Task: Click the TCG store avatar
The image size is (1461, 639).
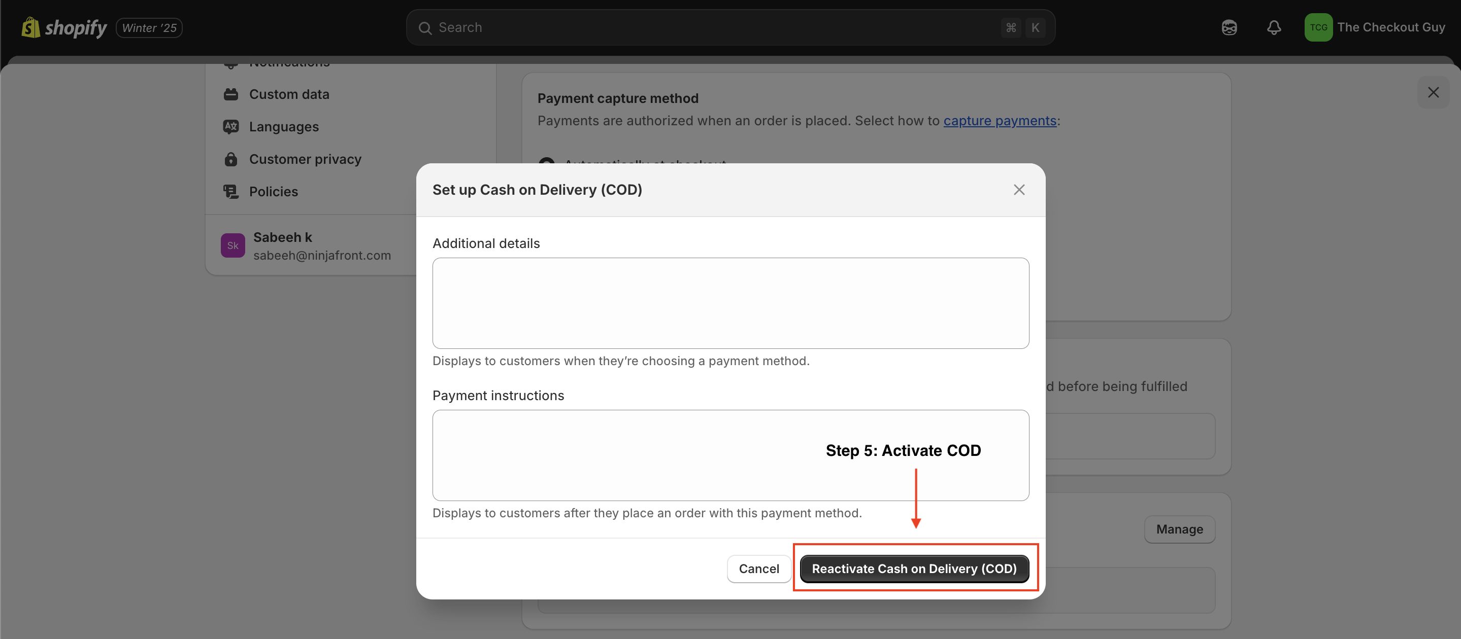Action: pos(1318,27)
